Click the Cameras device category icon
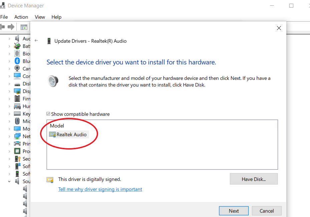310x217 pixels. [x=17, y=68]
